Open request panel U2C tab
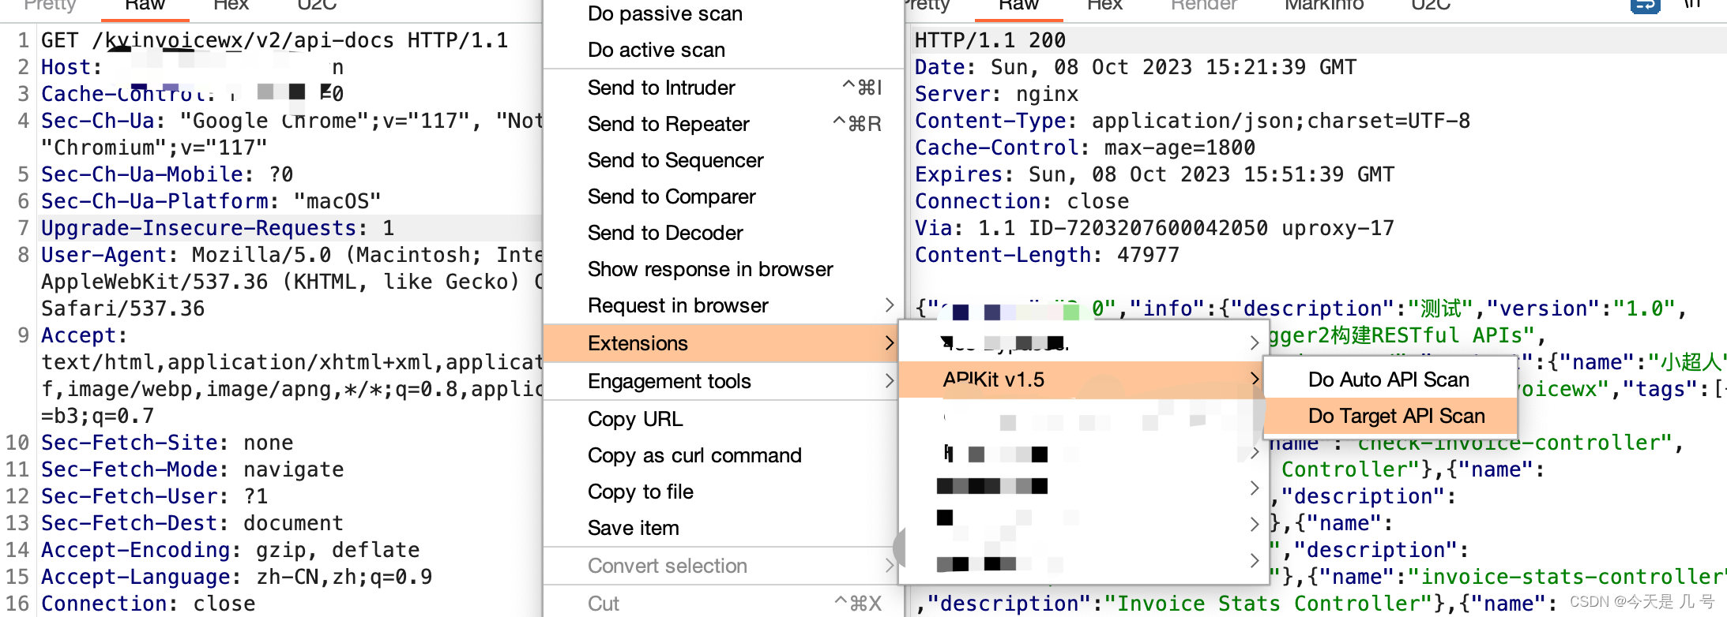Viewport: 1727px width, 617px height. 317,5
